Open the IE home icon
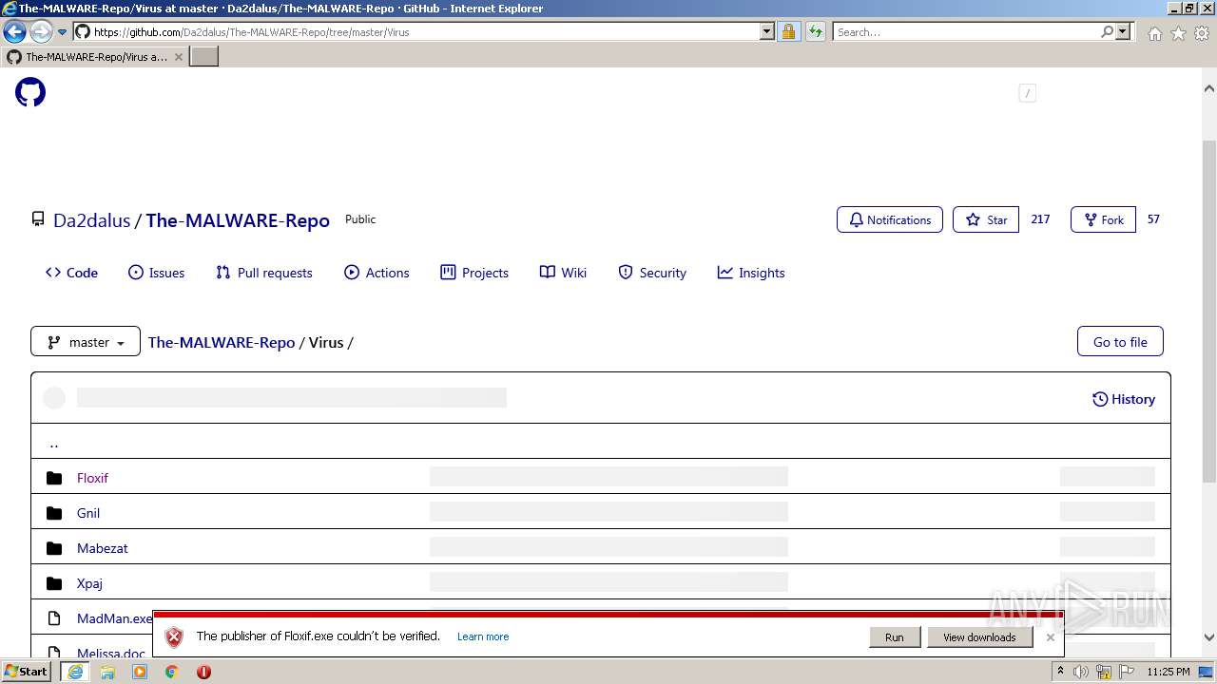This screenshot has width=1217, height=684. pyautogui.click(x=1154, y=33)
